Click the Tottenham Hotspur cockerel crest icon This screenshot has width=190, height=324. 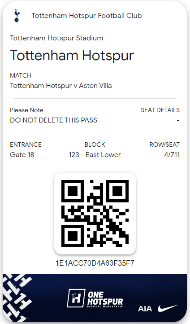click(x=17, y=16)
